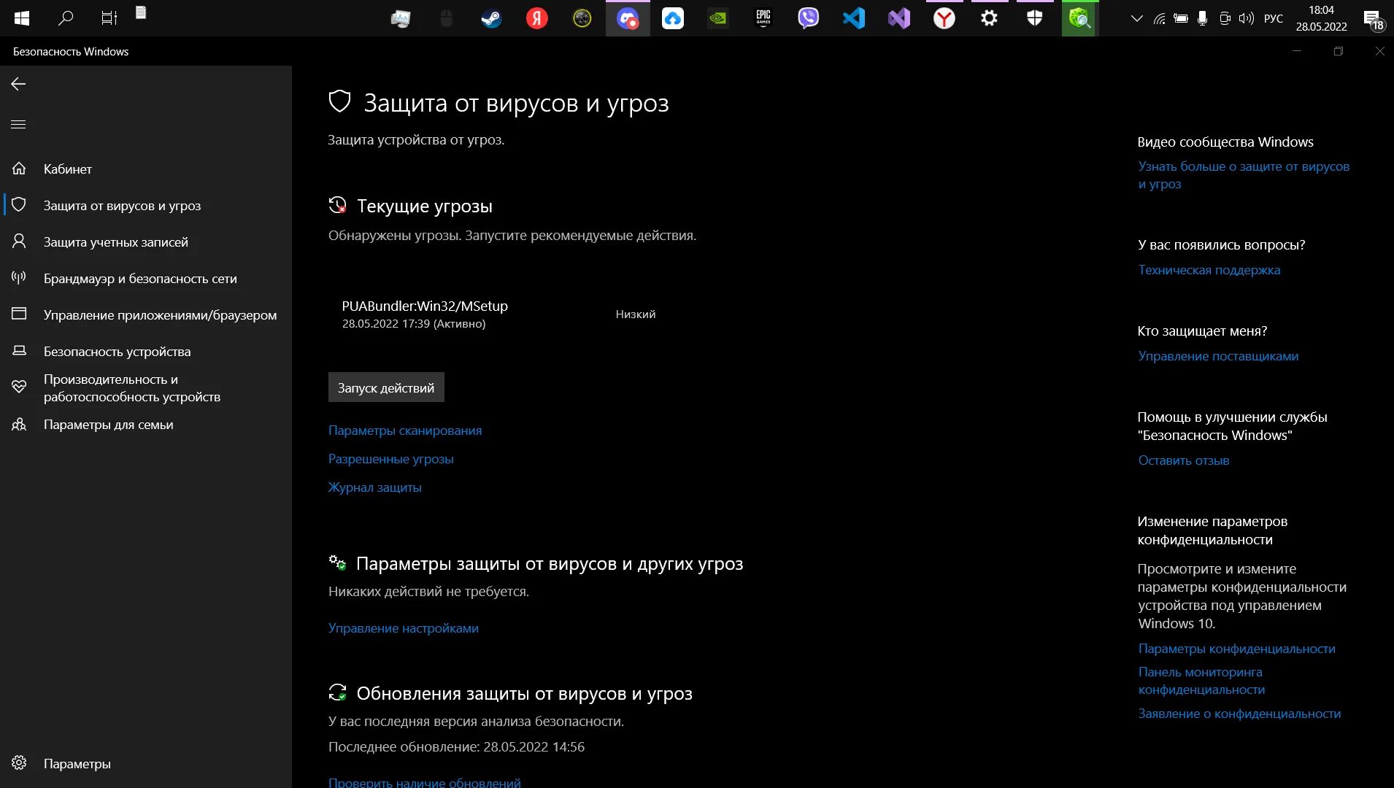
Task: Open Параметры сканирования link
Action: tap(405, 430)
